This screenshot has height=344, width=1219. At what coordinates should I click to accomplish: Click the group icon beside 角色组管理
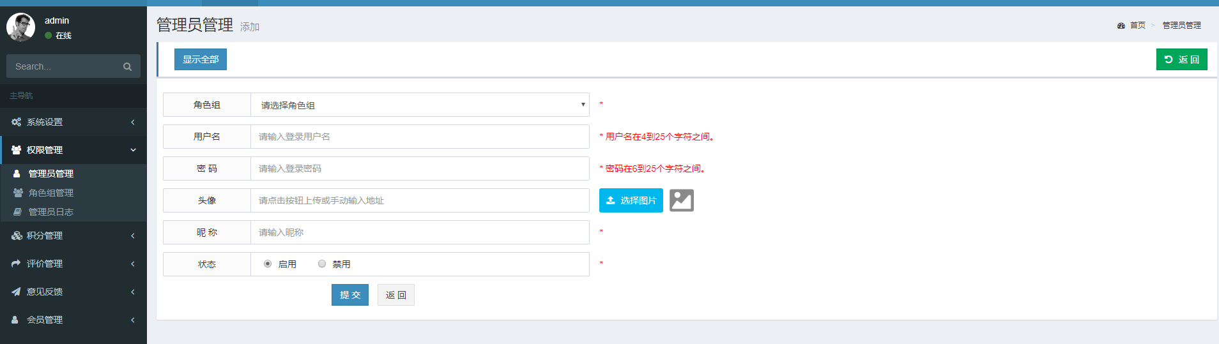point(18,193)
